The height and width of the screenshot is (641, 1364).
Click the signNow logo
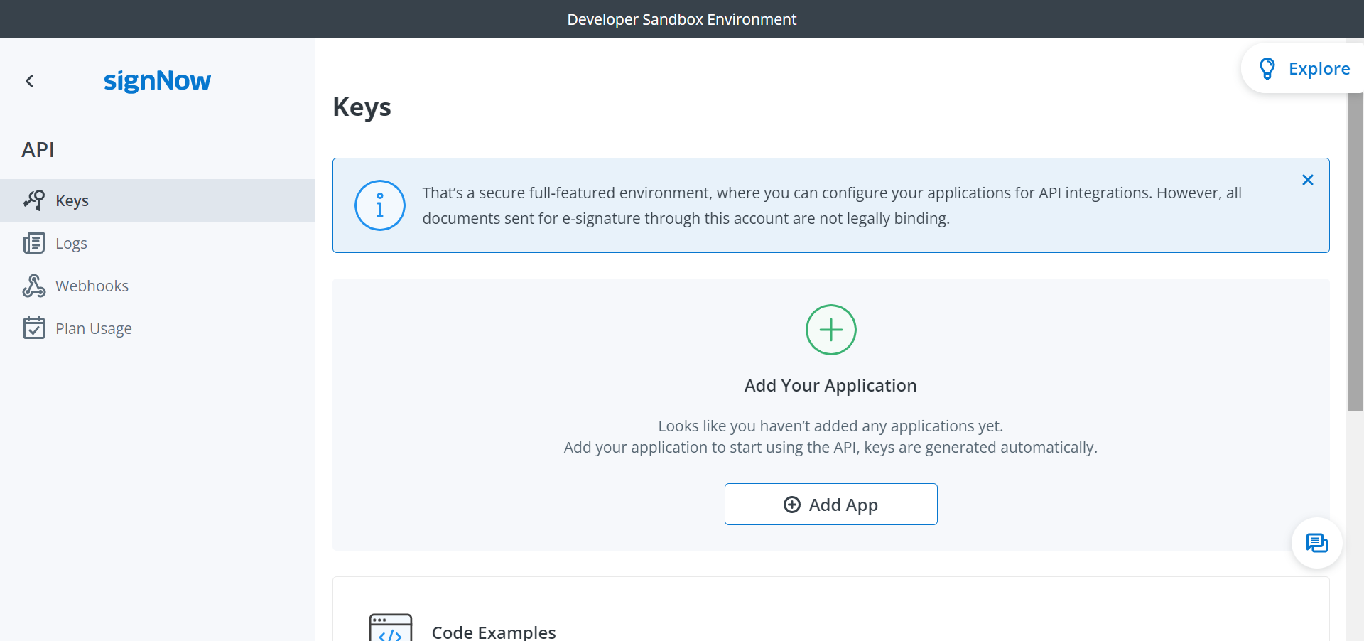click(x=157, y=81)
